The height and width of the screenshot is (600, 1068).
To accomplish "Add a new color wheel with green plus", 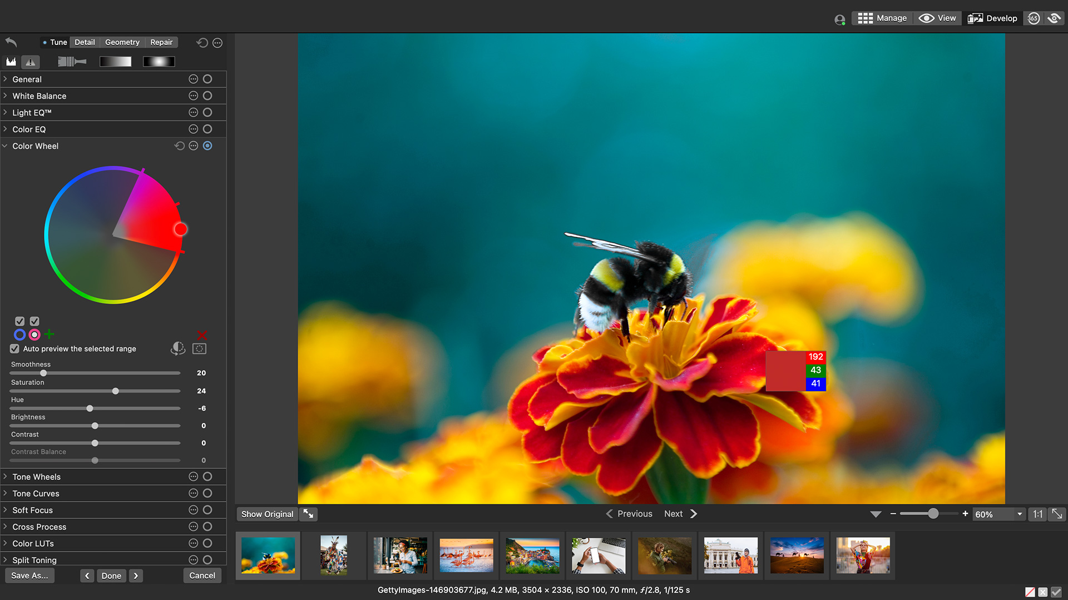I will pyautogui.click(x=50, y=334).
